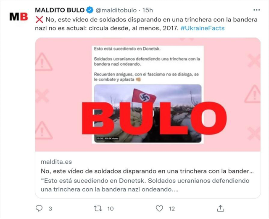View the 3 replies count

coord(50,209)
